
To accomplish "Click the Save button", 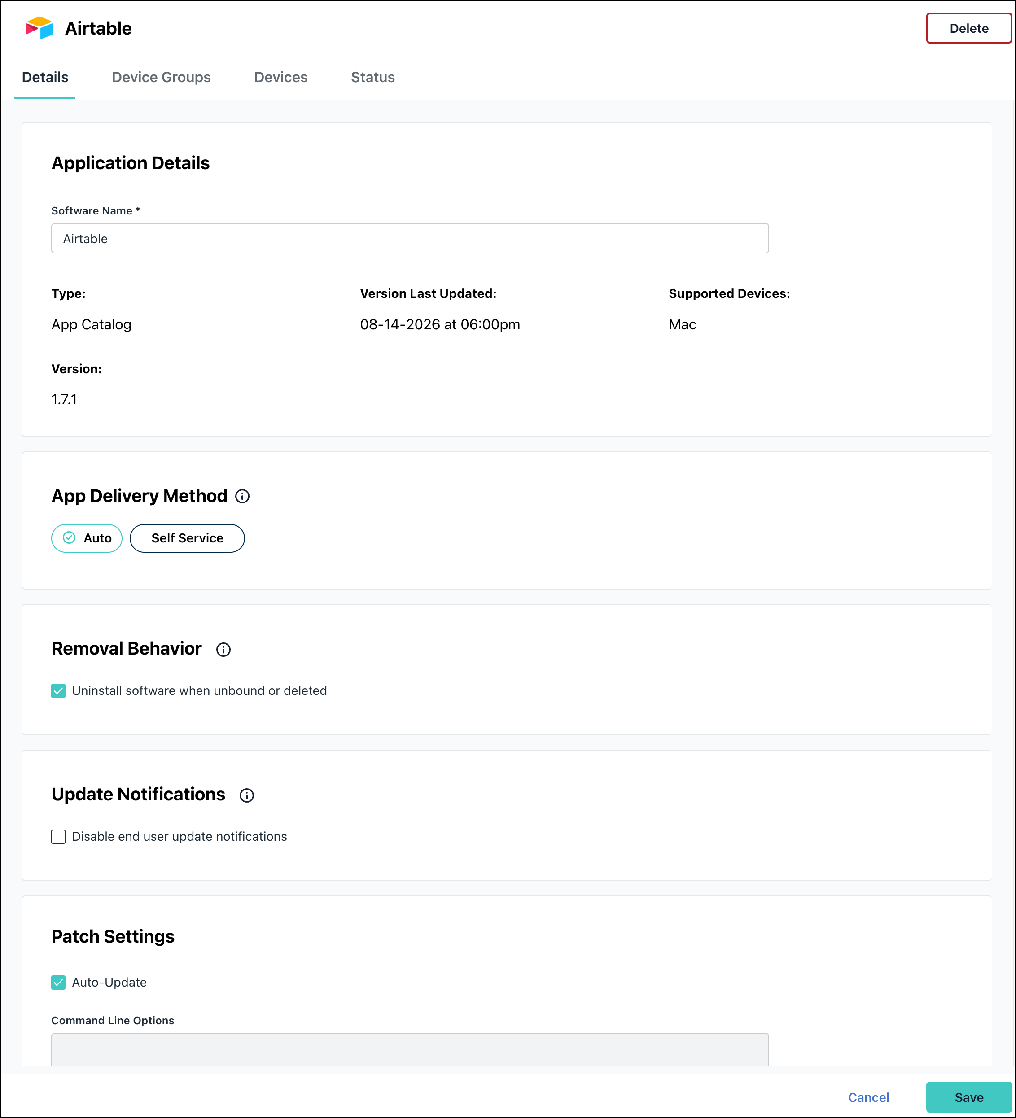I will (x=969, y=1097).
